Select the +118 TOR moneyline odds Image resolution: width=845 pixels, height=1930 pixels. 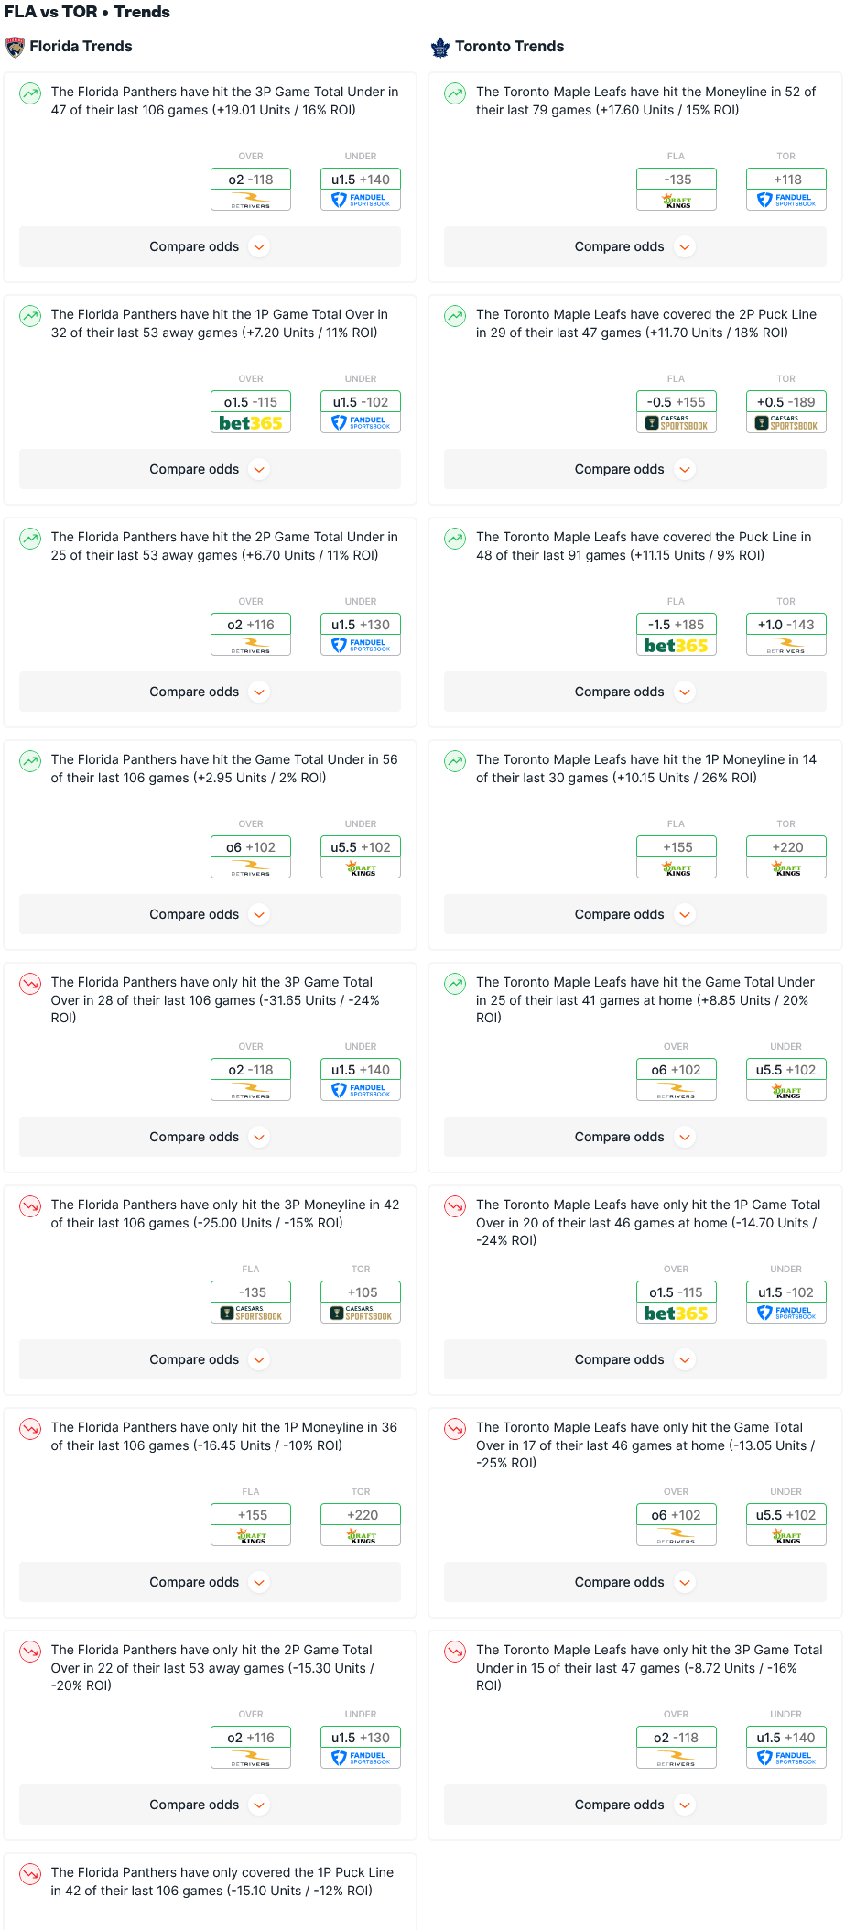click(786, 180)
